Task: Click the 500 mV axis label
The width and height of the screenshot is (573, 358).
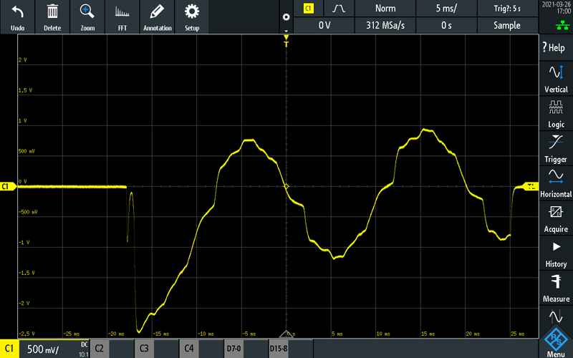Action: [27, 151]
